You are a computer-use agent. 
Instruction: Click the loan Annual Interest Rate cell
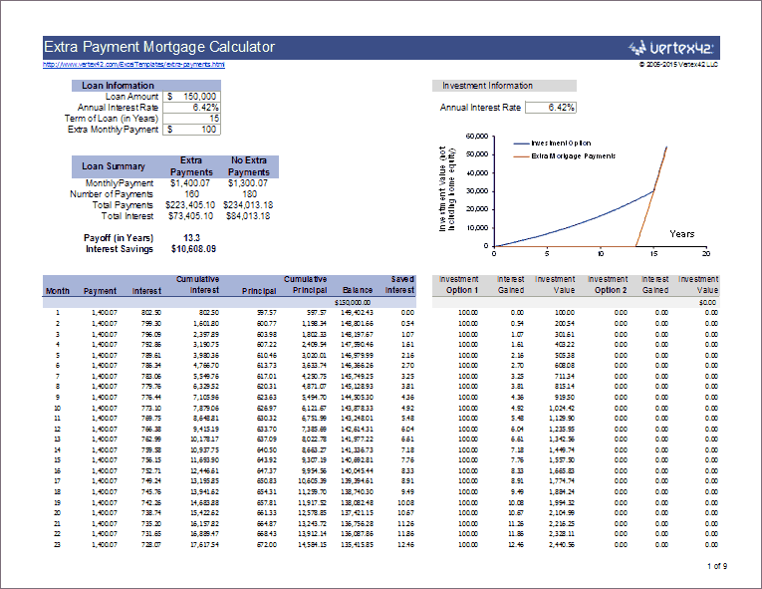192,107
